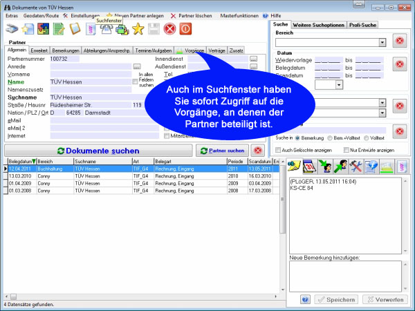Open the calendar tab icon

point(310,167)
